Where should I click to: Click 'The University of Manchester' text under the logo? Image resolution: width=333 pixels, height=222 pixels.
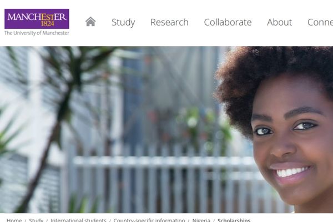(x=37, y=33)
